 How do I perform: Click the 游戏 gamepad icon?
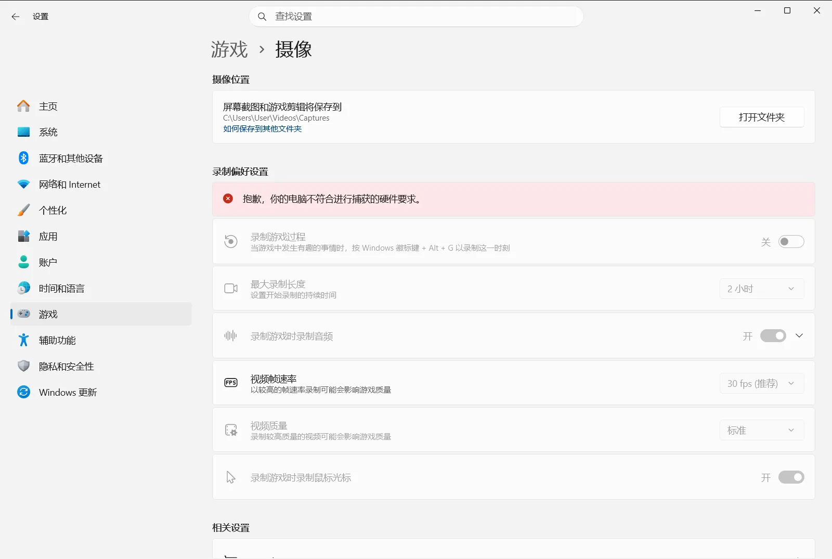pyautogui.click(x=23, y=314)
